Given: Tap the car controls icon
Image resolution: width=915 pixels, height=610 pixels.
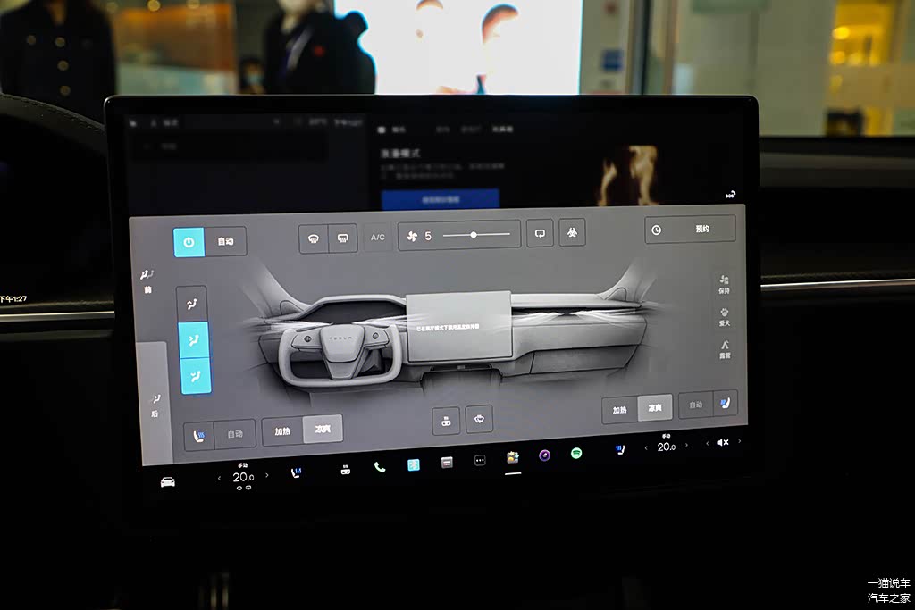Looking at the screenshot, I should click(x=167, y=482).
